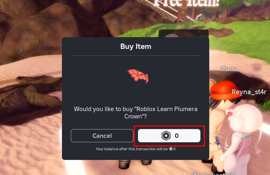Click the partially visible bottom player name tag
The image size is (270, 175).
pyautogui.click(x=213, y=174)
